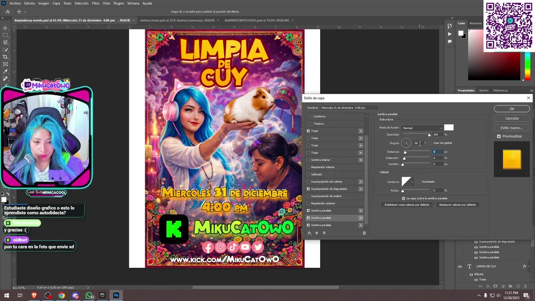Click the Opacidad slider handle

[429, 135]
